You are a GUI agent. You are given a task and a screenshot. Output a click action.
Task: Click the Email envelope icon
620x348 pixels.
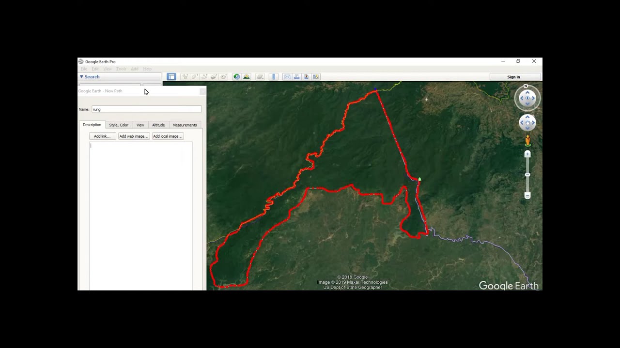pyautogui.click(x=287, y=76)
